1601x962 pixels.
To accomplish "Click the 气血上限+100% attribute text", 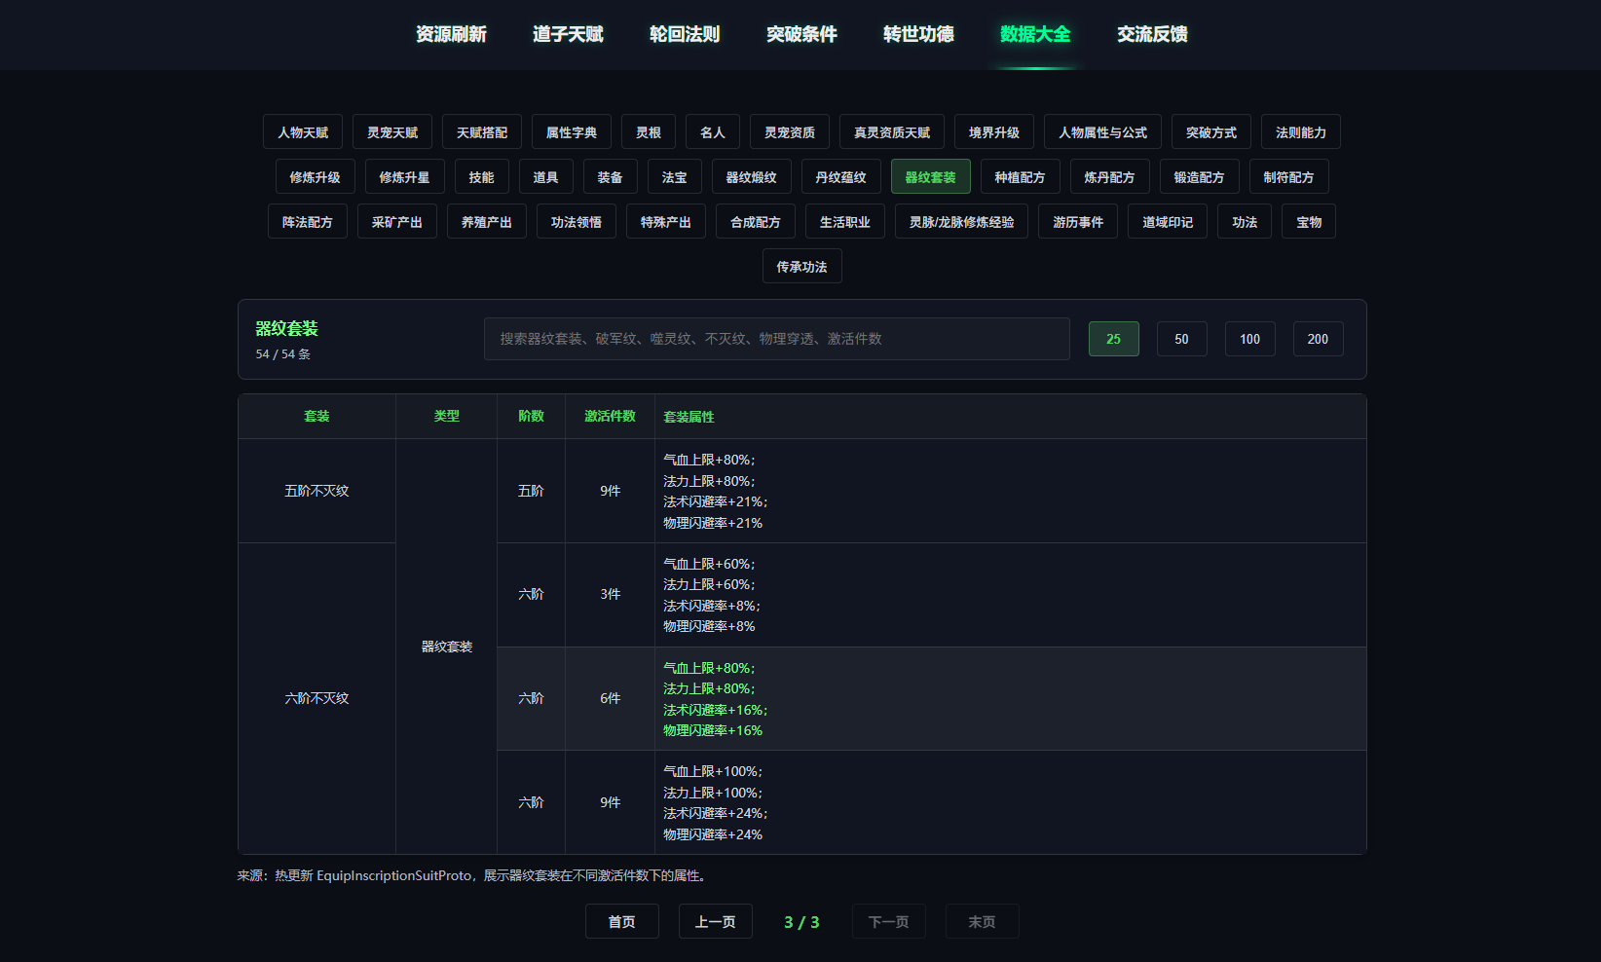I will (x=713, y=772).
